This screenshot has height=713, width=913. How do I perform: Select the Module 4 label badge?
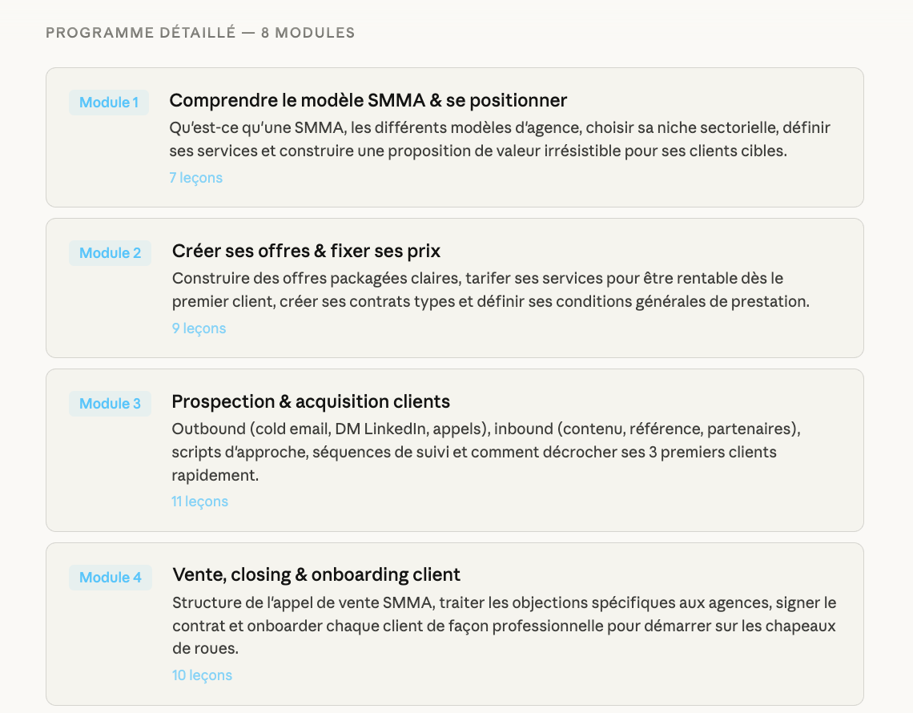111,578
